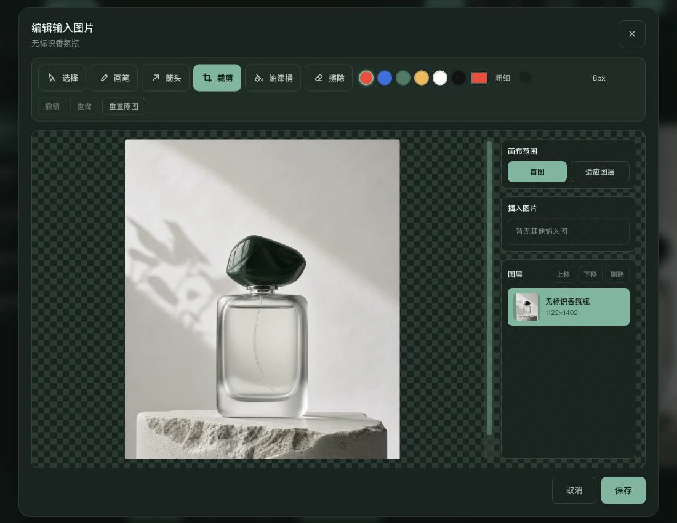Click the vertical green scrollbar beside canvas
The height and width of the screenshot is (523, 677).
pos(489,288)
